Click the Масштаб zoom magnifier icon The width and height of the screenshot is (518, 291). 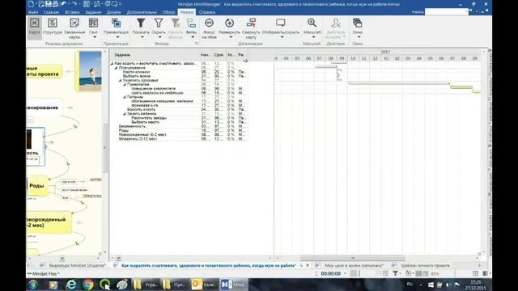tap(312, 23)
